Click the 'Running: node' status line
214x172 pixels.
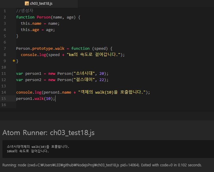pos(102,165)
